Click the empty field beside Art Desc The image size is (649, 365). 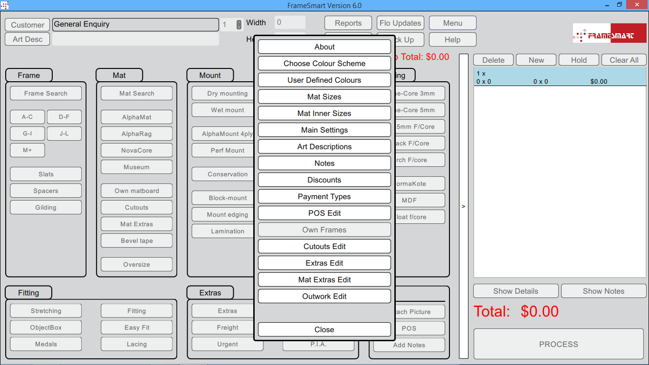pyautogui.click(x=135, y=39)
